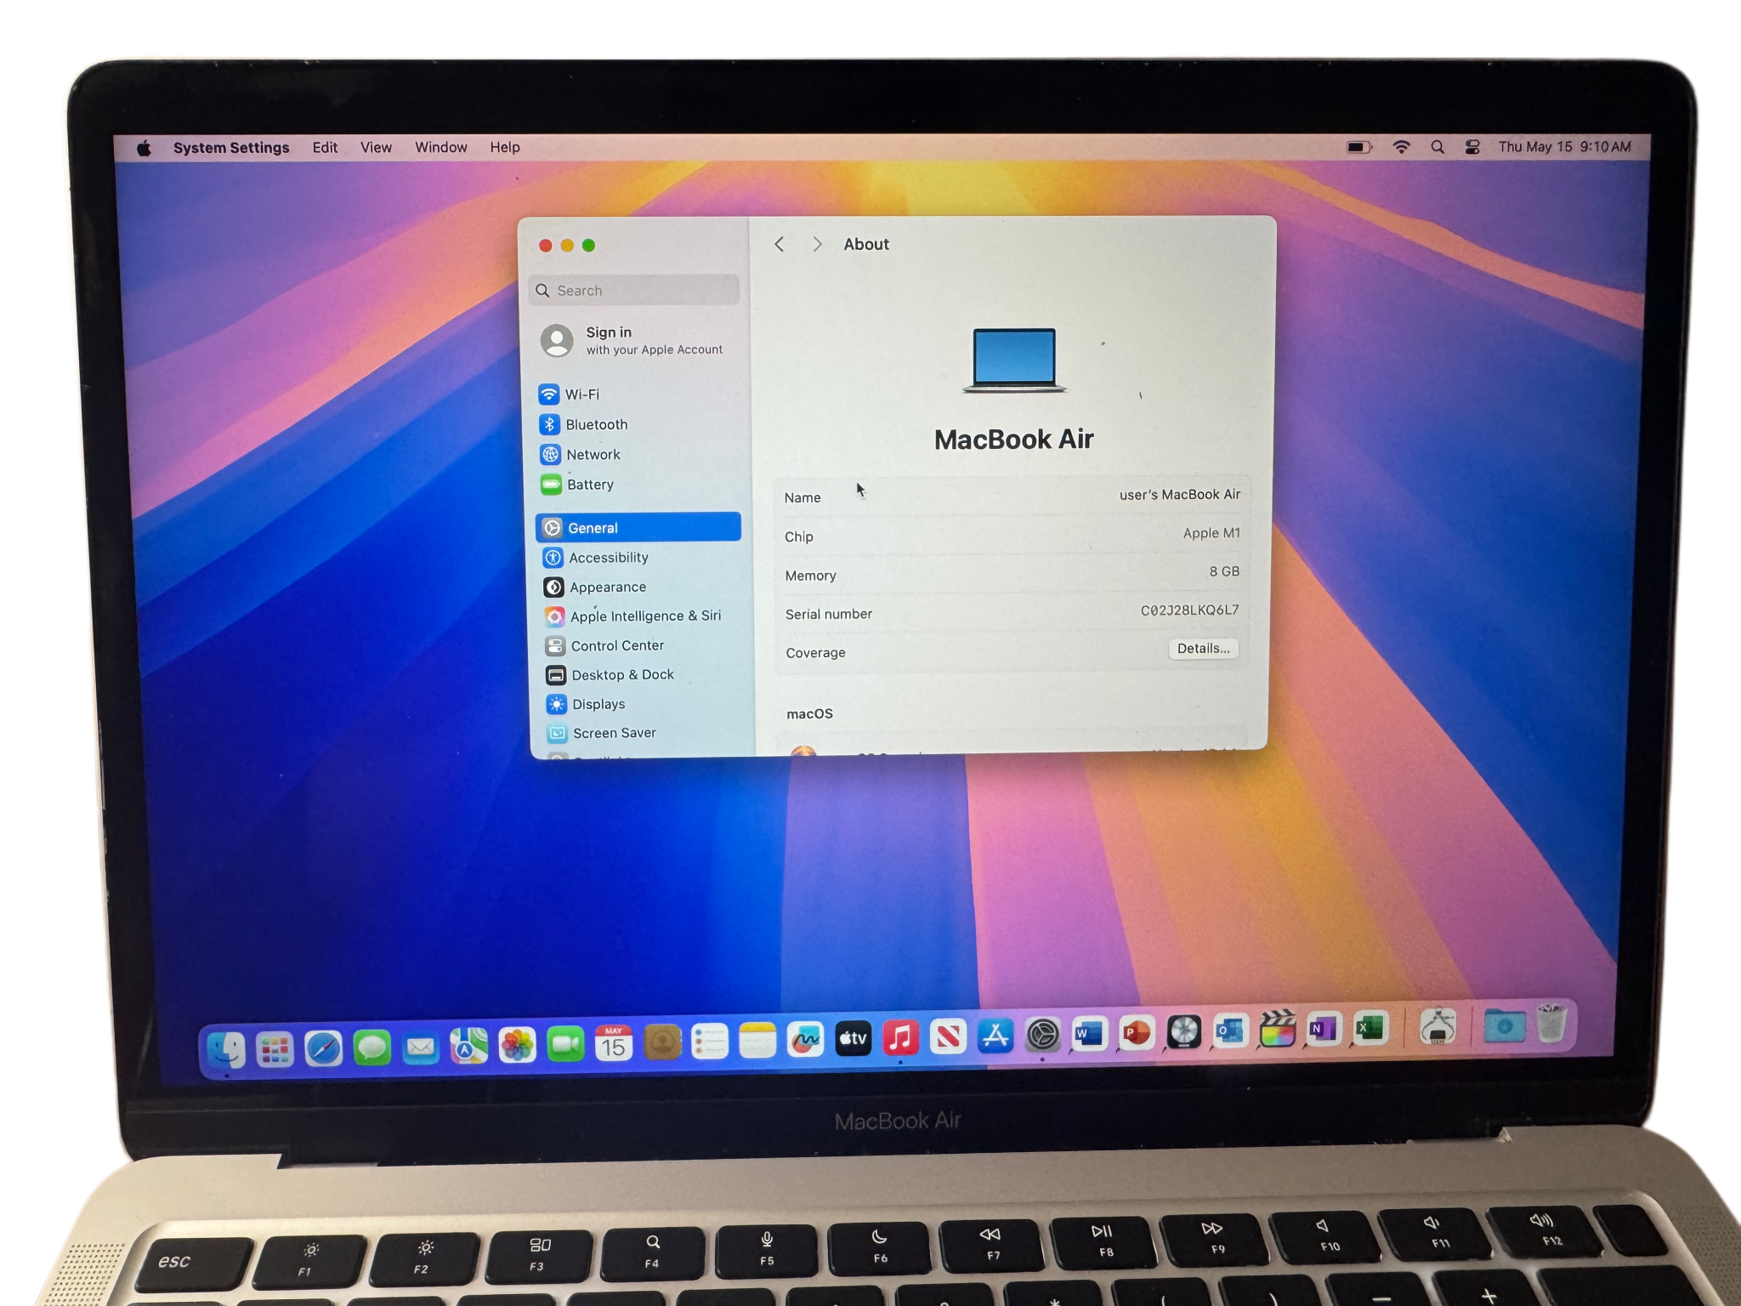Screen dimensions: 1741x1306
Task: Open the Apple menu
Action: coord(145,148)
